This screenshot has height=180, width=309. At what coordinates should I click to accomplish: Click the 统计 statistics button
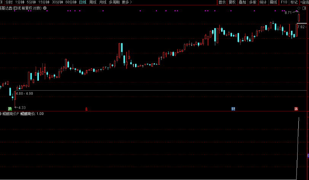(x=263, y=2)
